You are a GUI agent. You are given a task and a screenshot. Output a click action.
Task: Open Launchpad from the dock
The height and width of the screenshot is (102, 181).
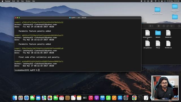coord(21,98)
